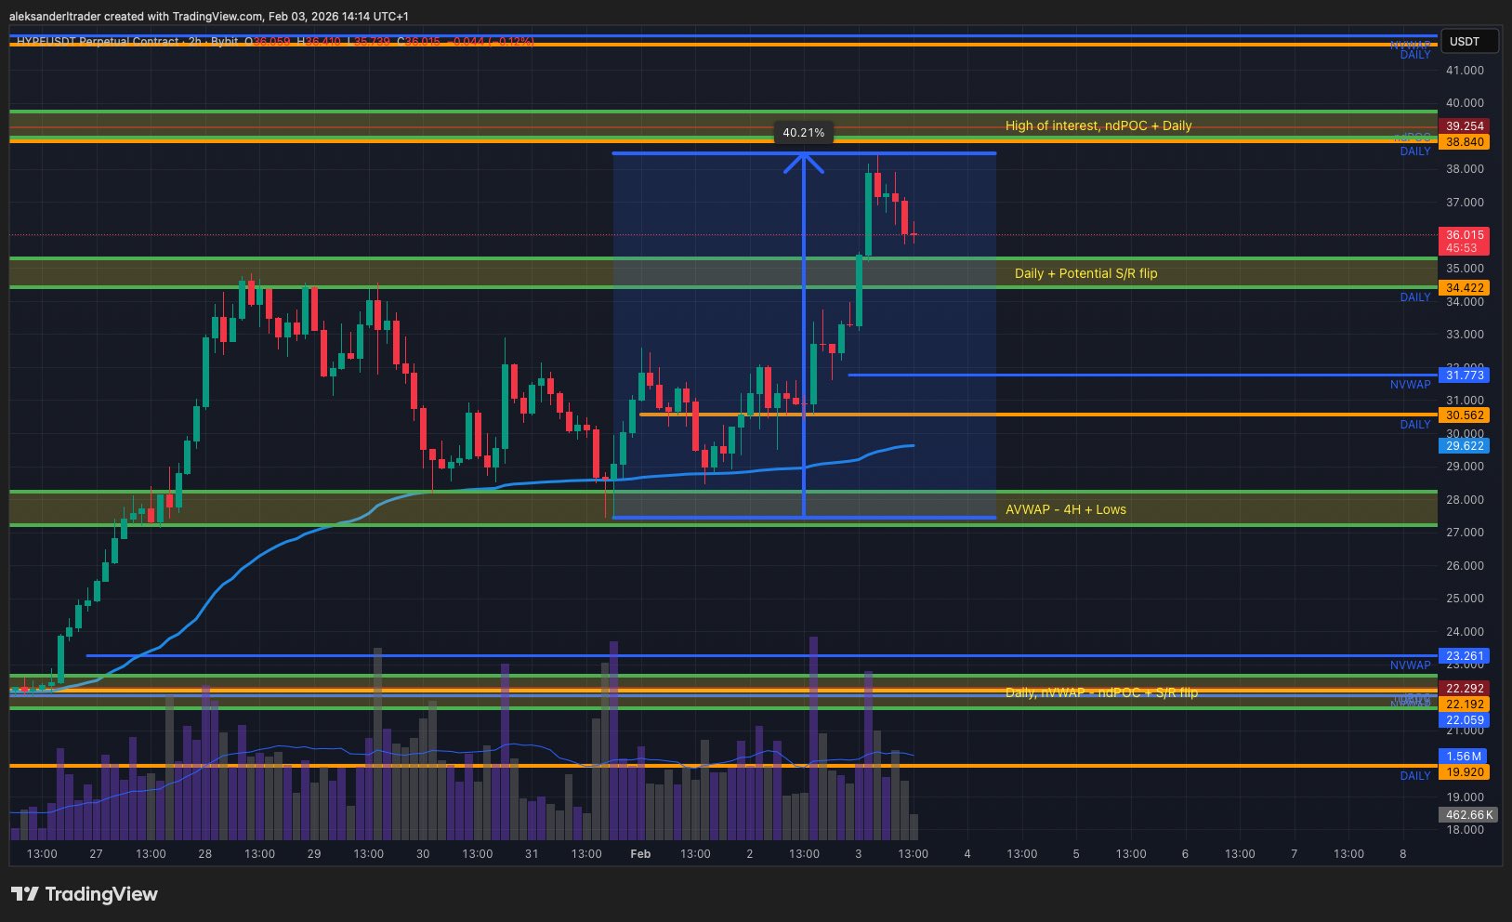The width and height of the screenshot is (1512, 922).
Task: Click the blue 22.059 price label
Action: coord(1465,719)
